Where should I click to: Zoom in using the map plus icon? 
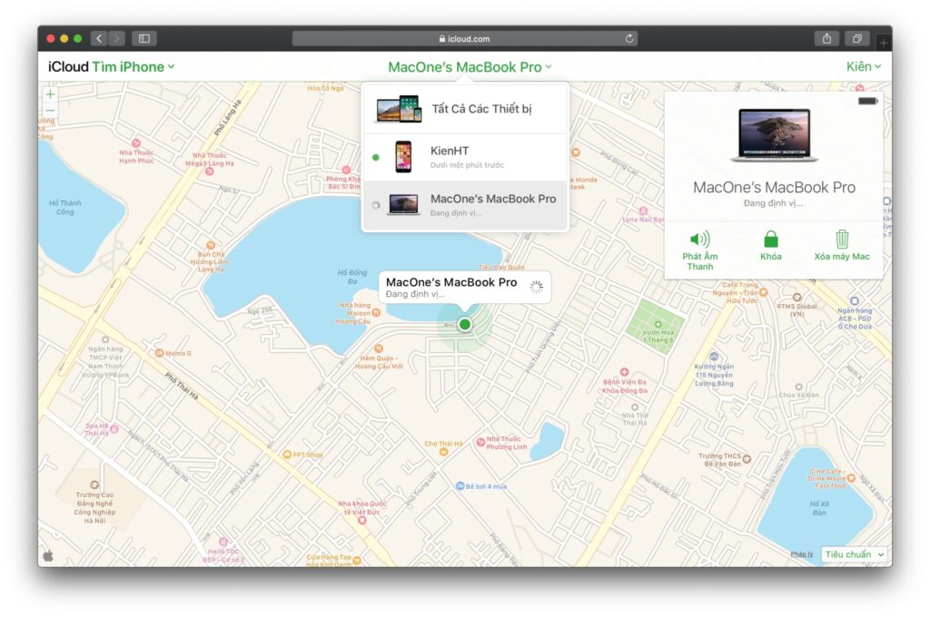pos(49,93)
